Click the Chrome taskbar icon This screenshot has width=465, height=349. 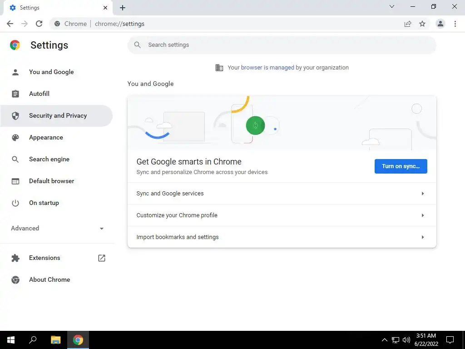(x=78, y=340)
